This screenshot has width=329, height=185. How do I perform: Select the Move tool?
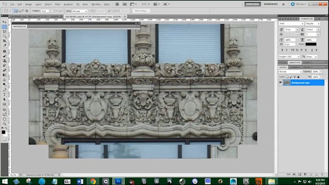click(x=5, y=22)
